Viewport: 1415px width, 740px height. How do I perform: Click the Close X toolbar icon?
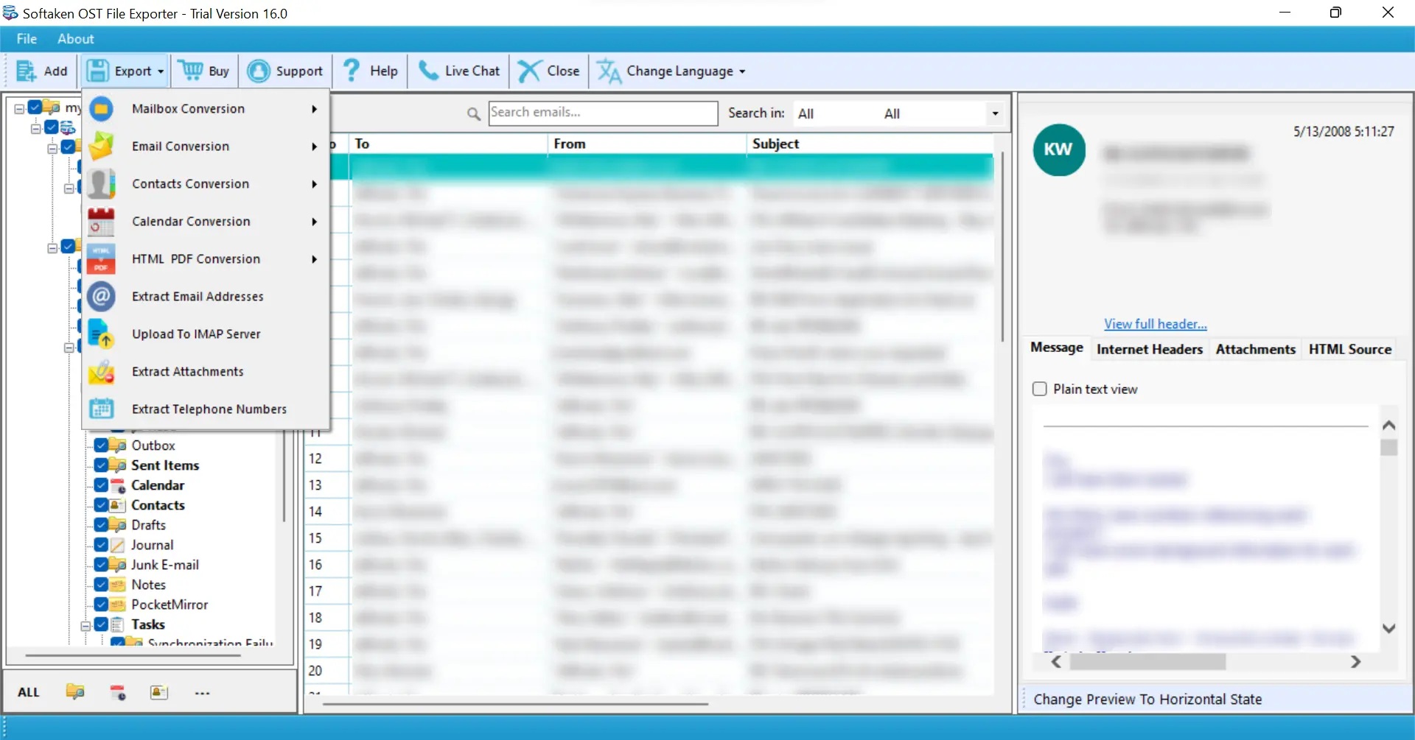tap(528, 71)
